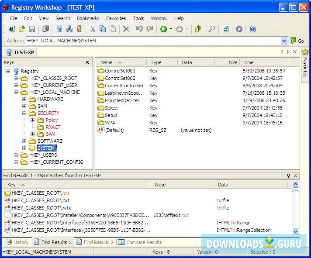Click the Undo arrow icon
The height and width of the screenshot is (258, 311).
(x=139, y=29)
